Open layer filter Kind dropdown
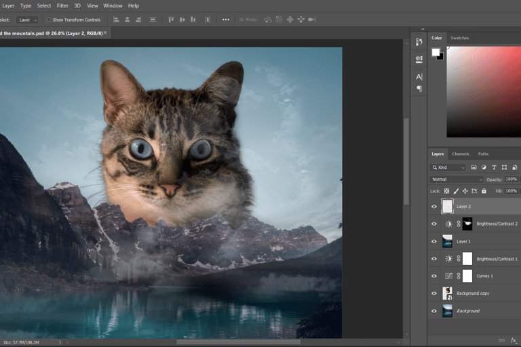The width and height of the screenshot is (521, 347). click(x=448, y=167)
